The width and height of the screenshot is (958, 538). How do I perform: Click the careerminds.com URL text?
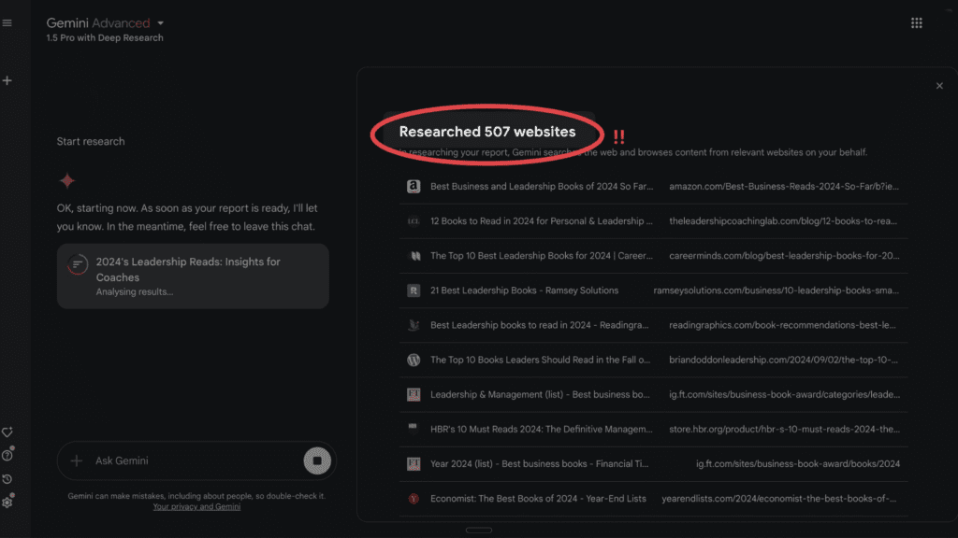[785, 256]
